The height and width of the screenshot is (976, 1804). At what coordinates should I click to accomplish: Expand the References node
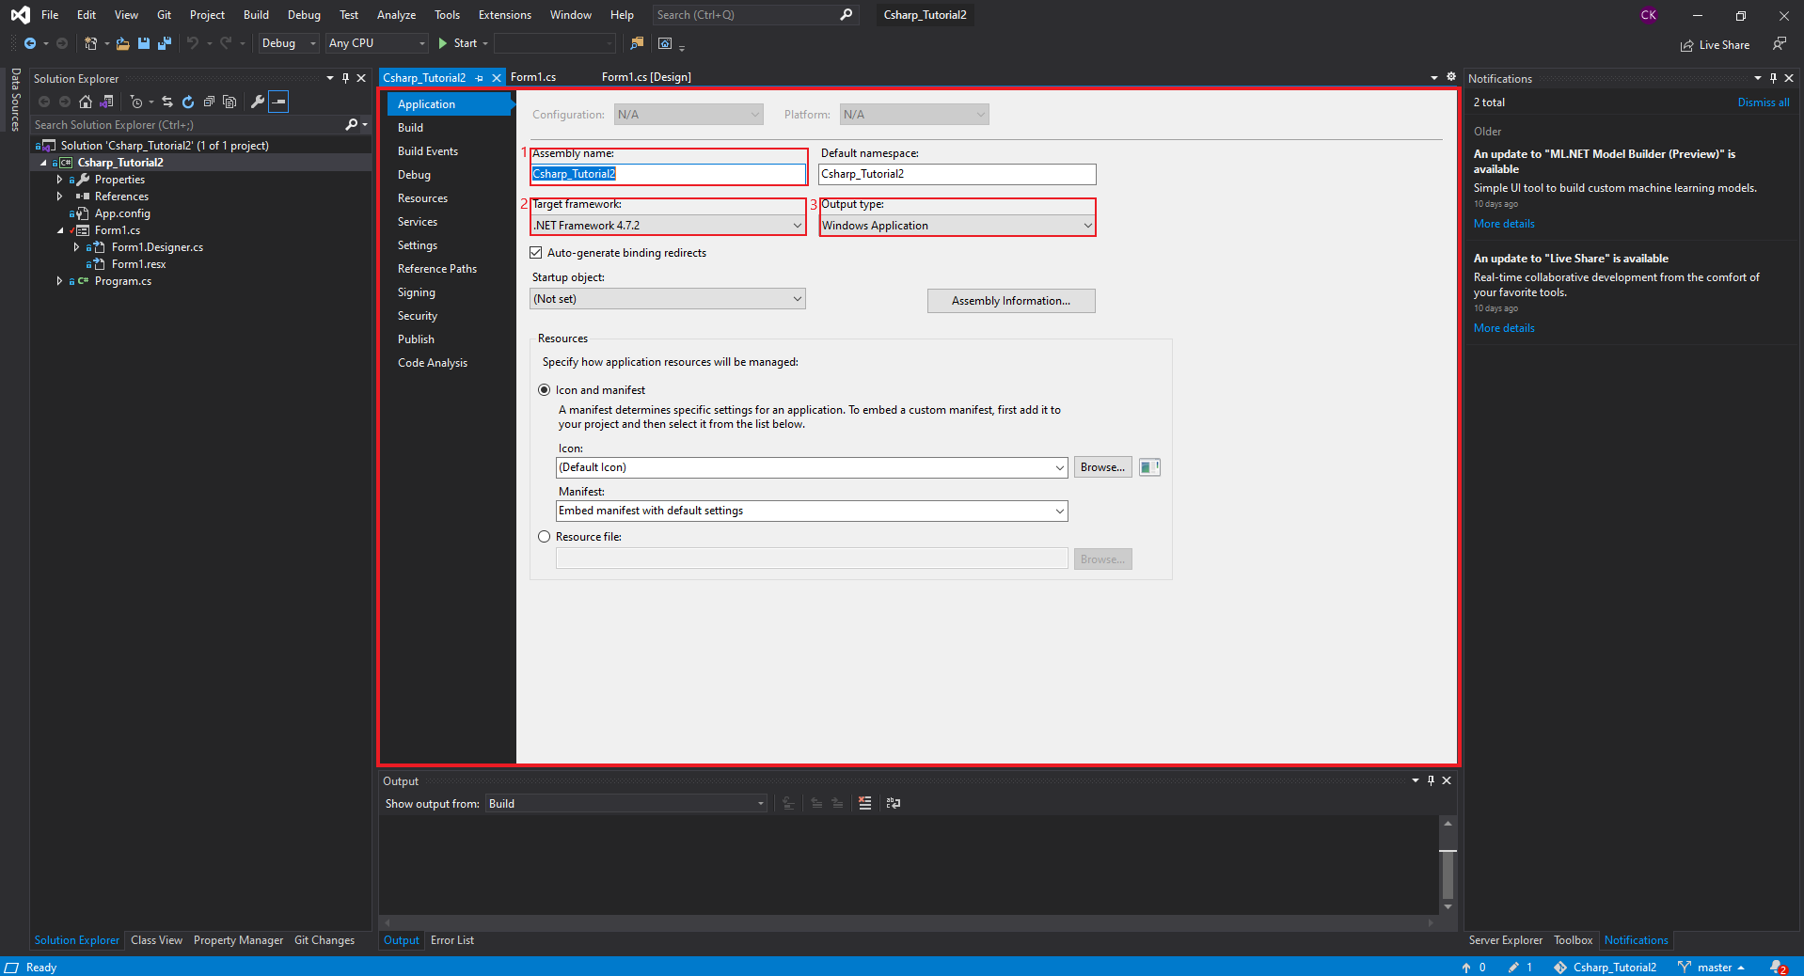click(60, 197)
